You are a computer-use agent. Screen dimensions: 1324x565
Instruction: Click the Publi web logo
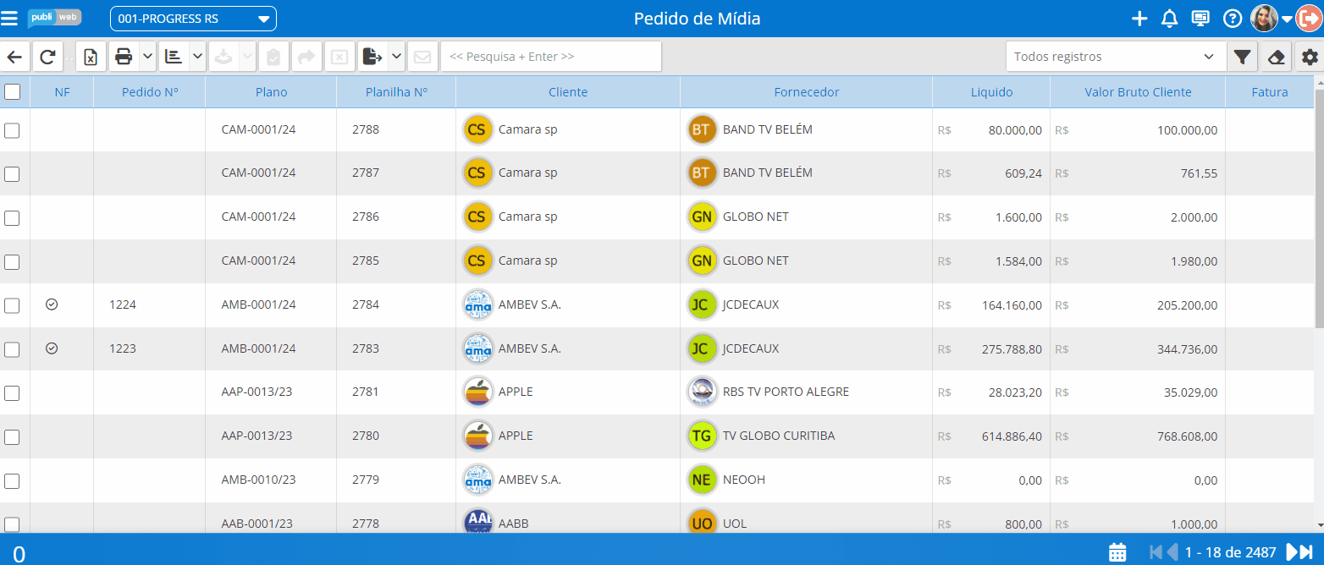point(54,18)
